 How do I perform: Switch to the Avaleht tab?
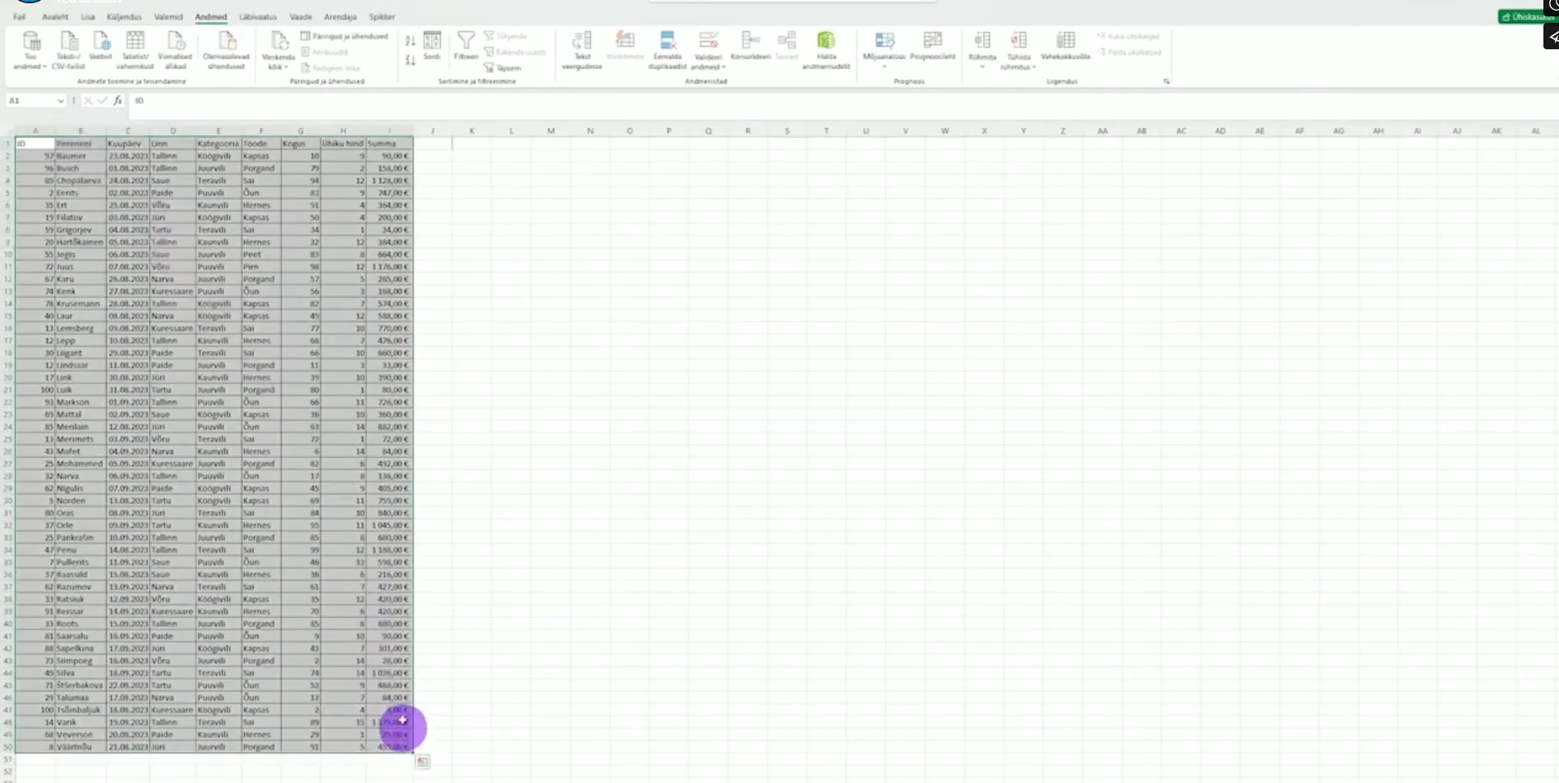(55, 16)
